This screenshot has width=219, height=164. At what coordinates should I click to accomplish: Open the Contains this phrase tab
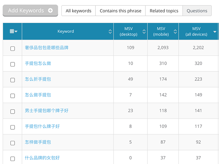coord(120,11)
